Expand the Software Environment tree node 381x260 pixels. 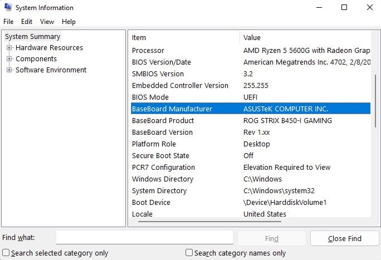point(9,70)
